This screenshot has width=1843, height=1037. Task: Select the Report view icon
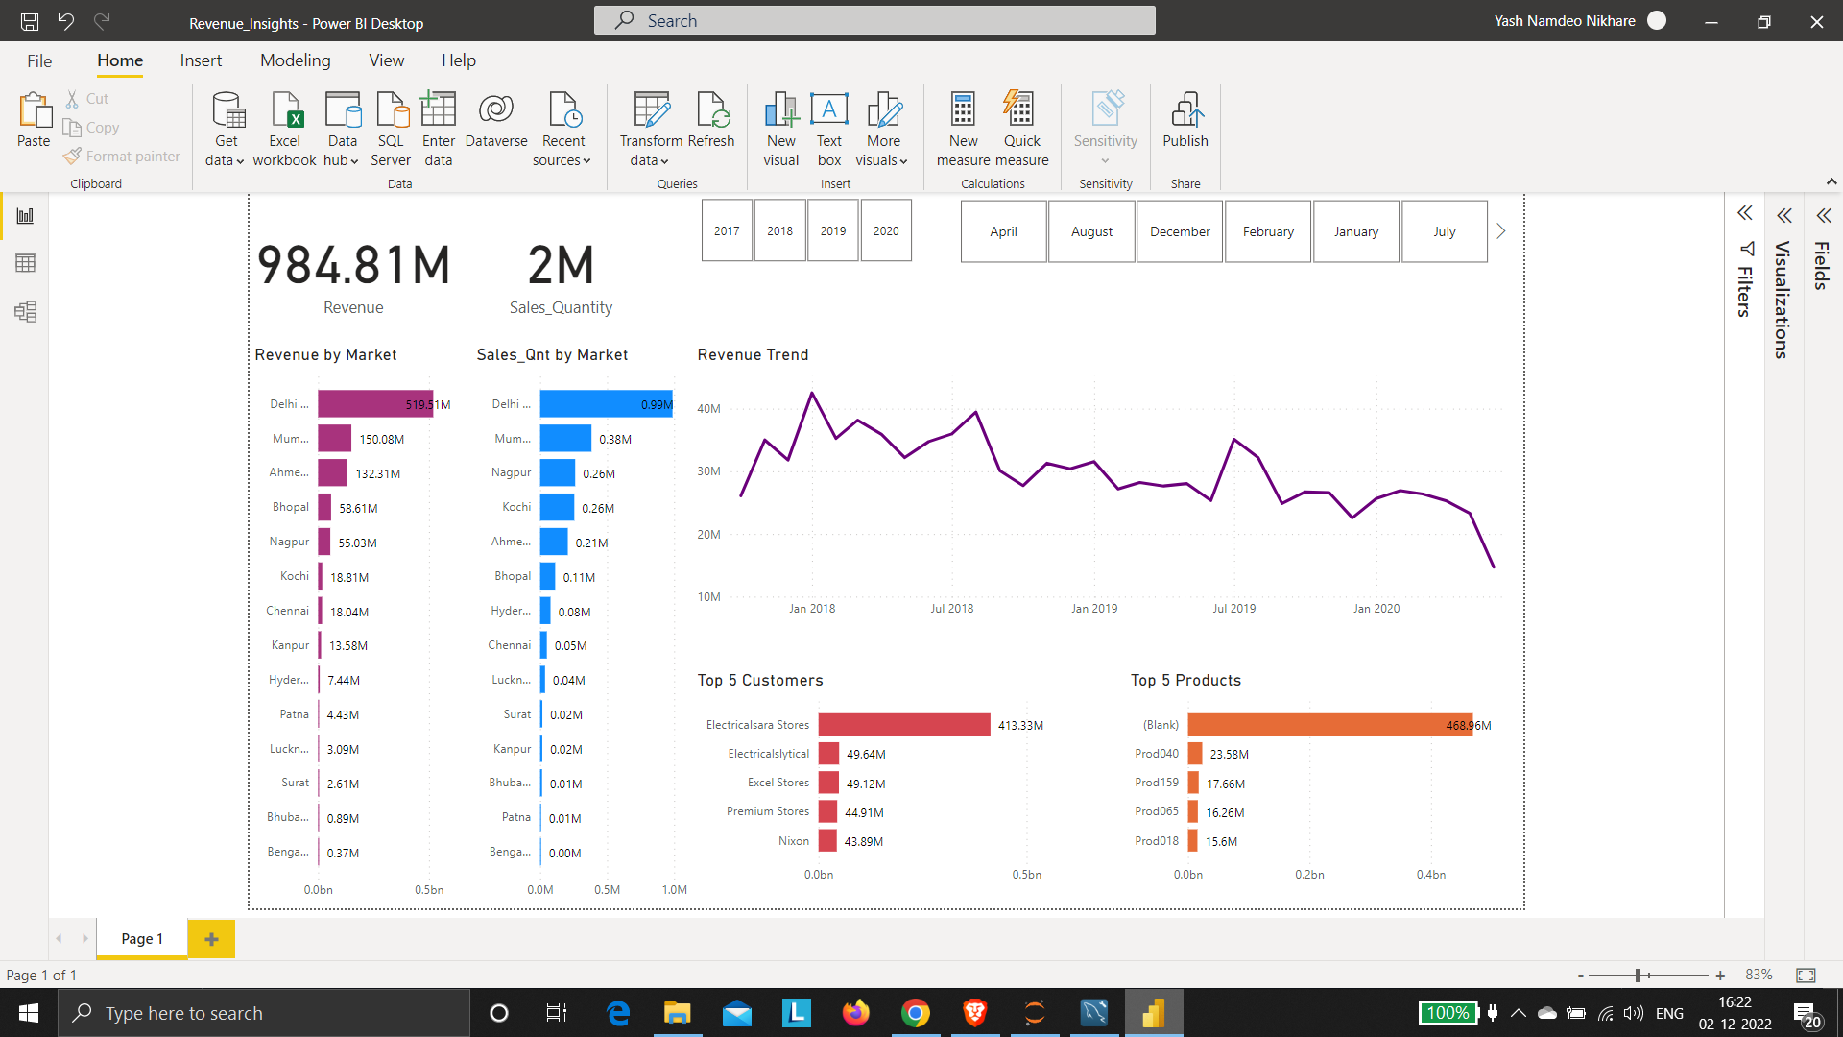point(24,215)
